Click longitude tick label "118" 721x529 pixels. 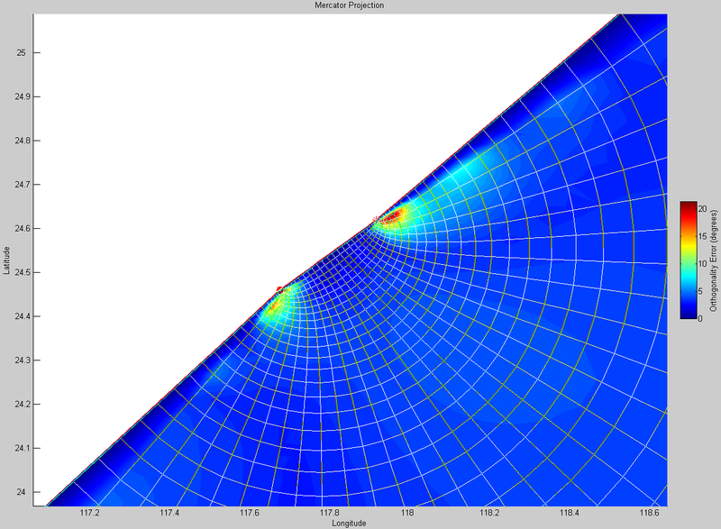(407, 513)
